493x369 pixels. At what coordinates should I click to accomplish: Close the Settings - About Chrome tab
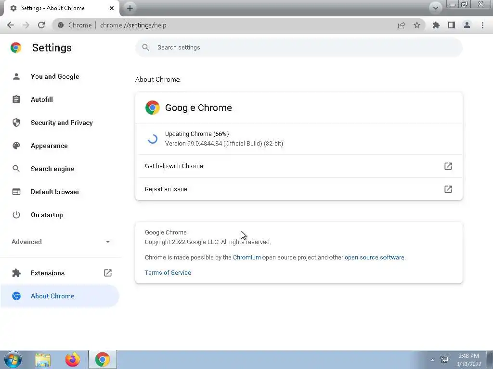[112, 8]
